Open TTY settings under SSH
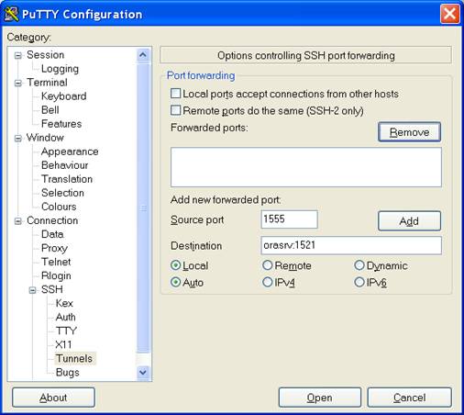The width and height of the screenshot is (464, 415). point(66,331)
